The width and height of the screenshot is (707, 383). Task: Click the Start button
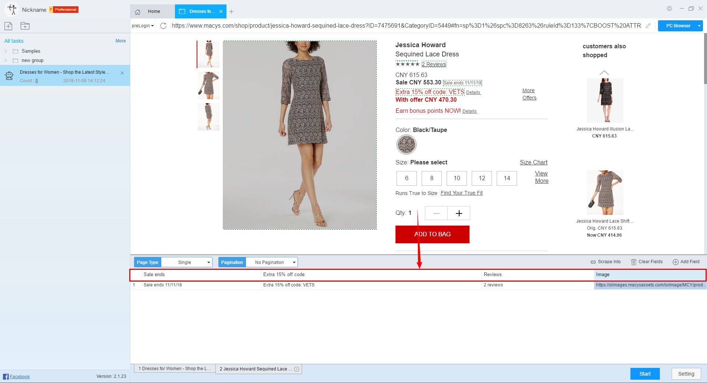click(x=645, y=374)
